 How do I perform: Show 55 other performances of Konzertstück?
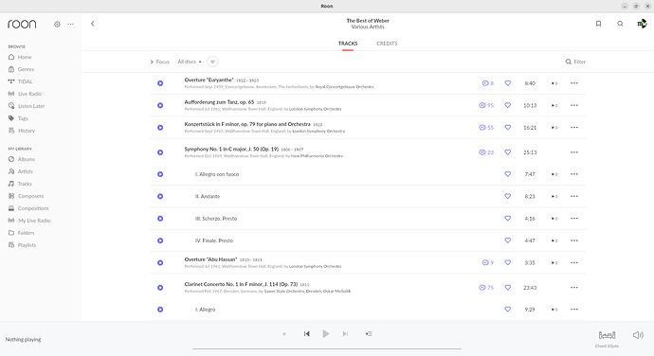486,127
